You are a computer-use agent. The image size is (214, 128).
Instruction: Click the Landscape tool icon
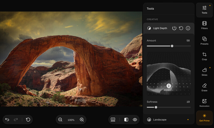[149, 119]
